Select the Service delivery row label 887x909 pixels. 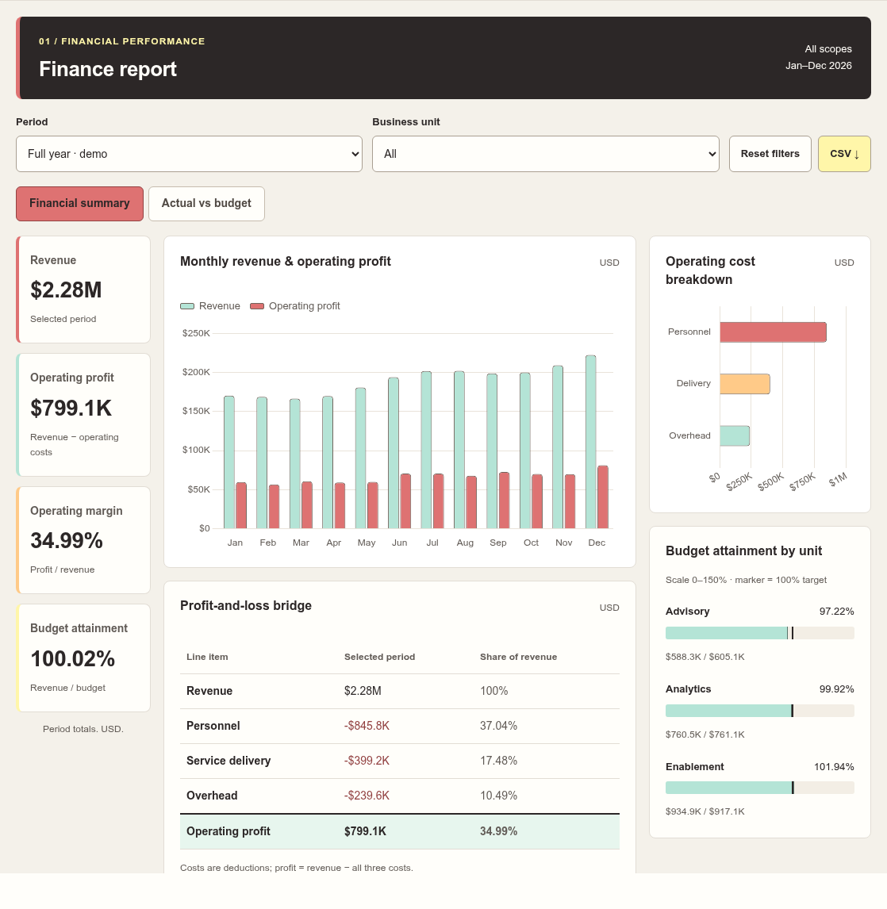pyautogui.click(x=228, y=761)
